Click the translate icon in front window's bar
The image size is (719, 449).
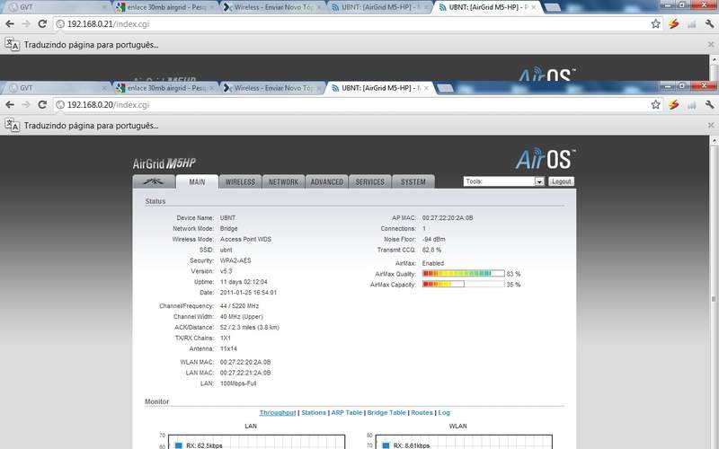13,125
